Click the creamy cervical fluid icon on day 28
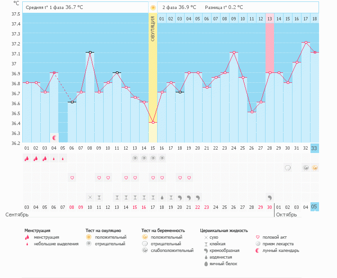 click(x=269, y=197)
